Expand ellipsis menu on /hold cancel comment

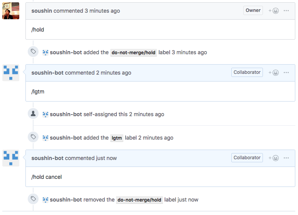point(286,158)
